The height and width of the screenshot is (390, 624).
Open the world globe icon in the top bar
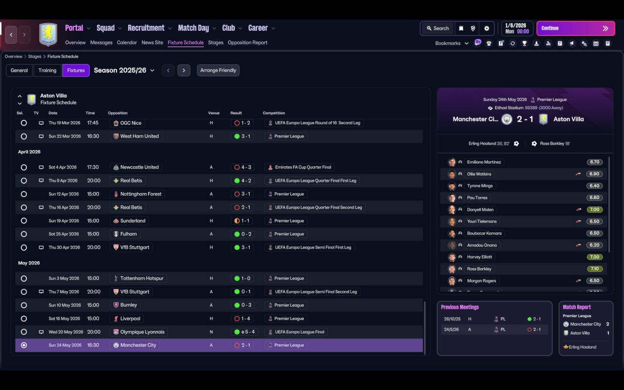(473, 28)
